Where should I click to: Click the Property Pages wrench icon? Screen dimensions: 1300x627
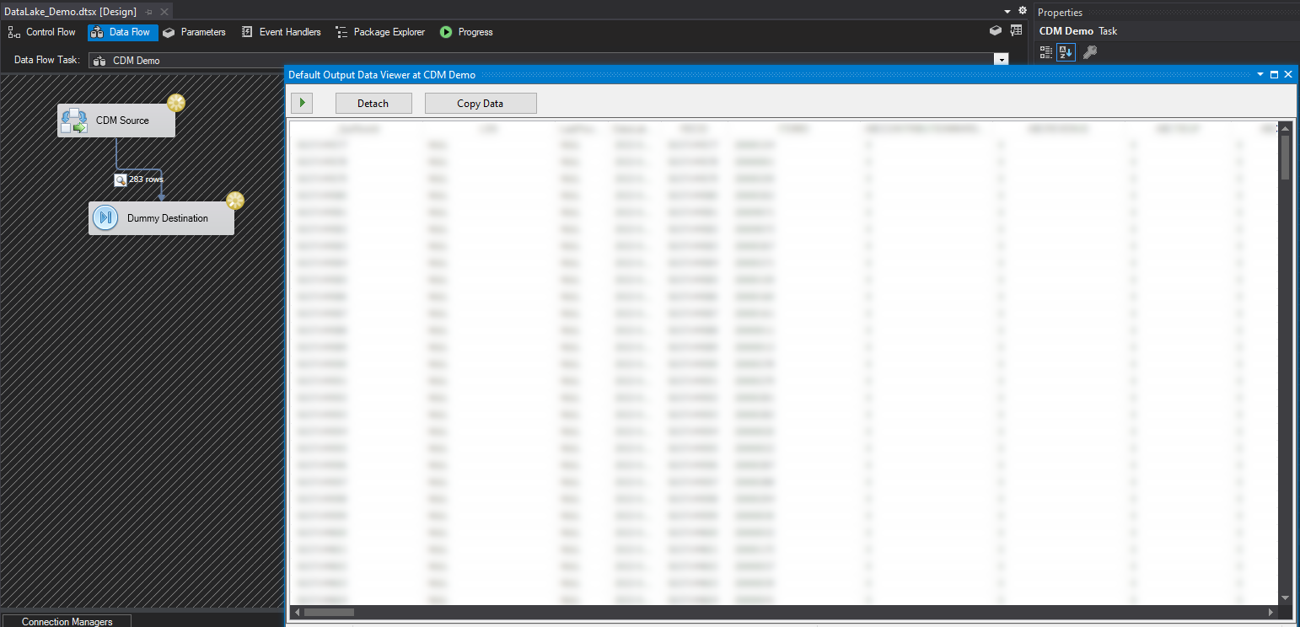tap(1089, 52)
